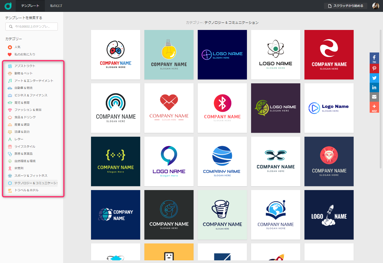This screenshot has height=263, width=383.
Task: Choose the VR headset circle logo template
Action: click(x=169, y=215)
